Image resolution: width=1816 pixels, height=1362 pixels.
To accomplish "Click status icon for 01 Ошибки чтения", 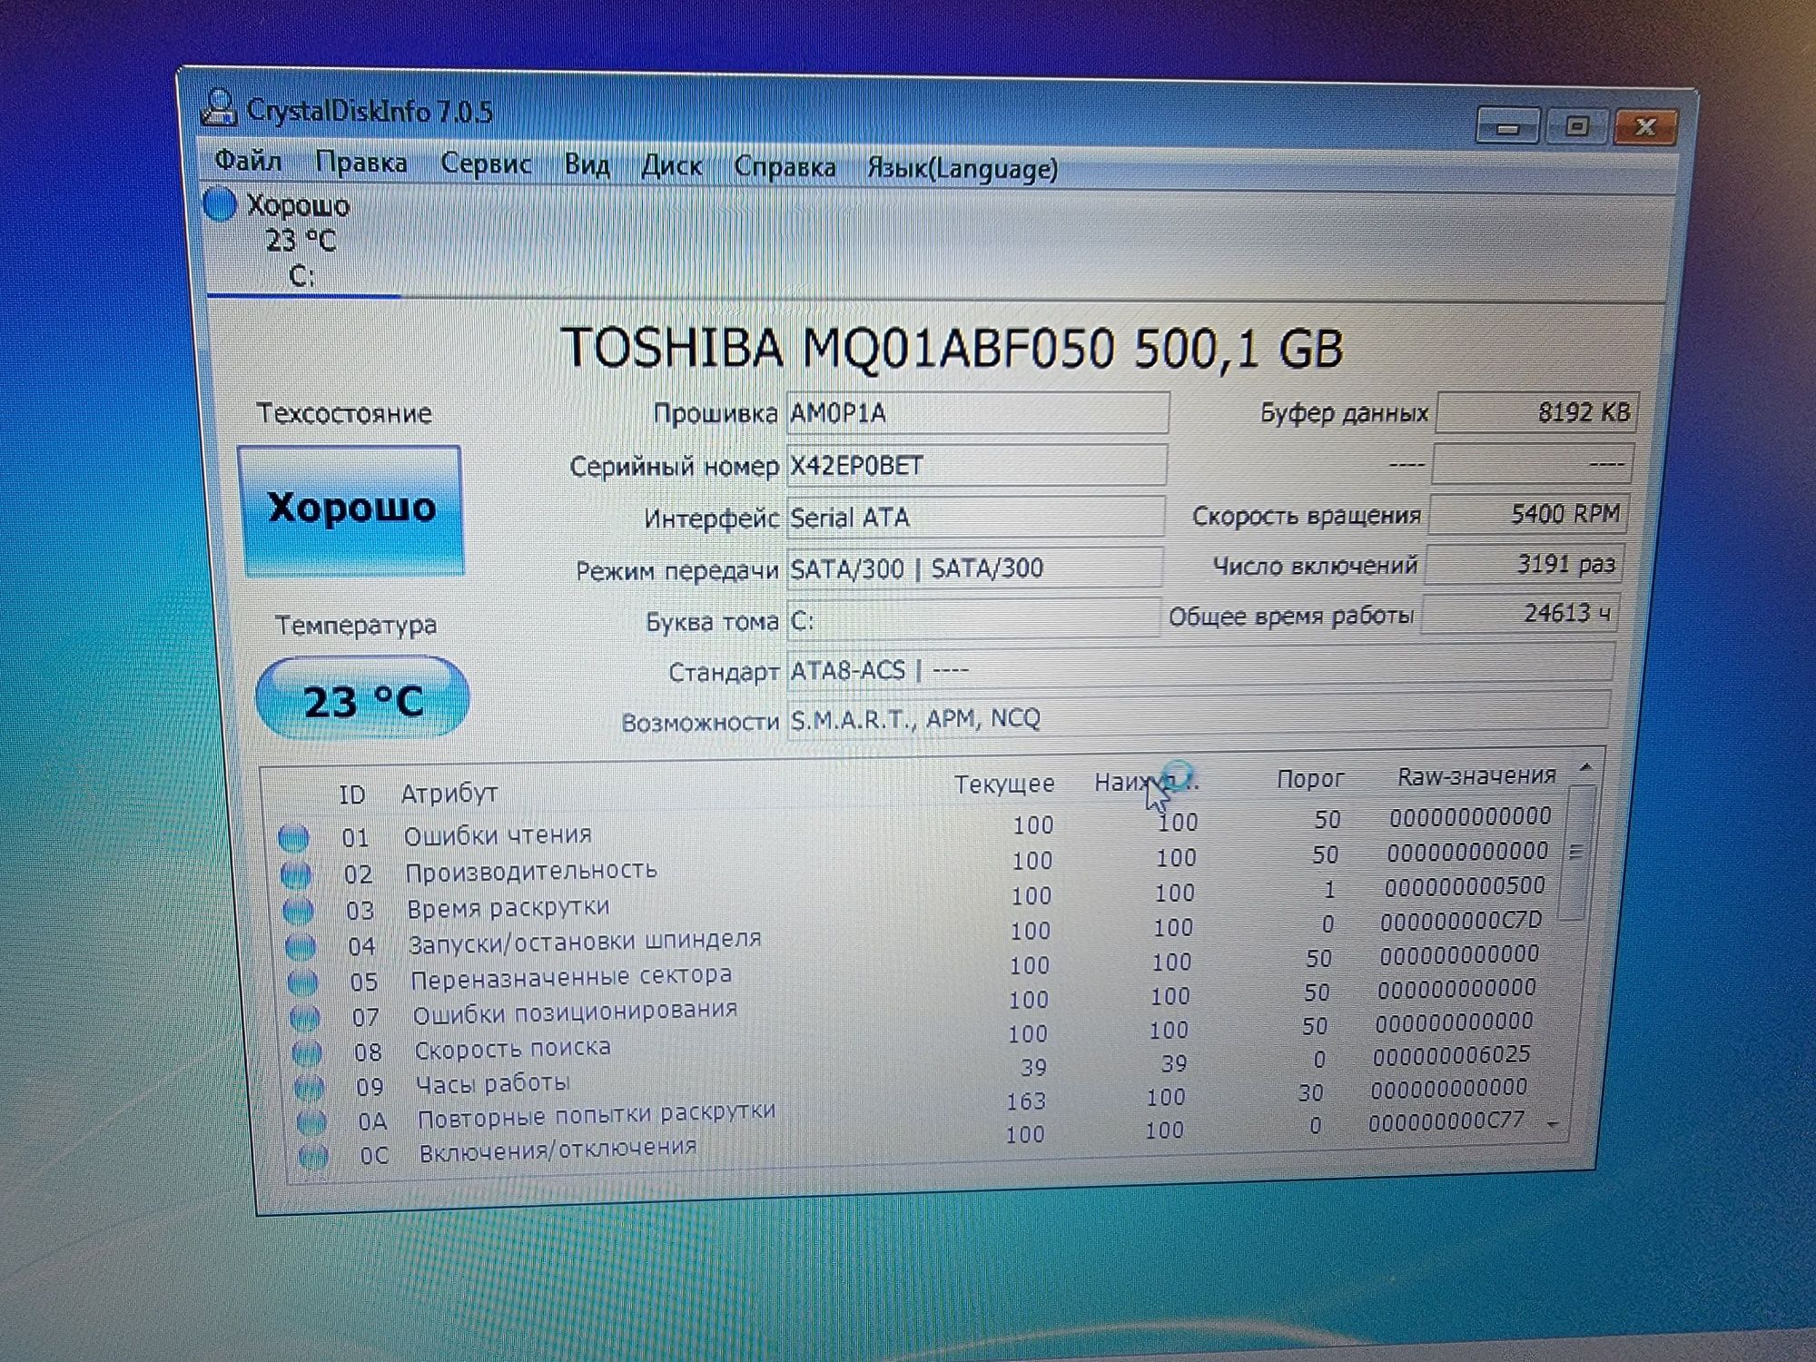I will (293, 837).
